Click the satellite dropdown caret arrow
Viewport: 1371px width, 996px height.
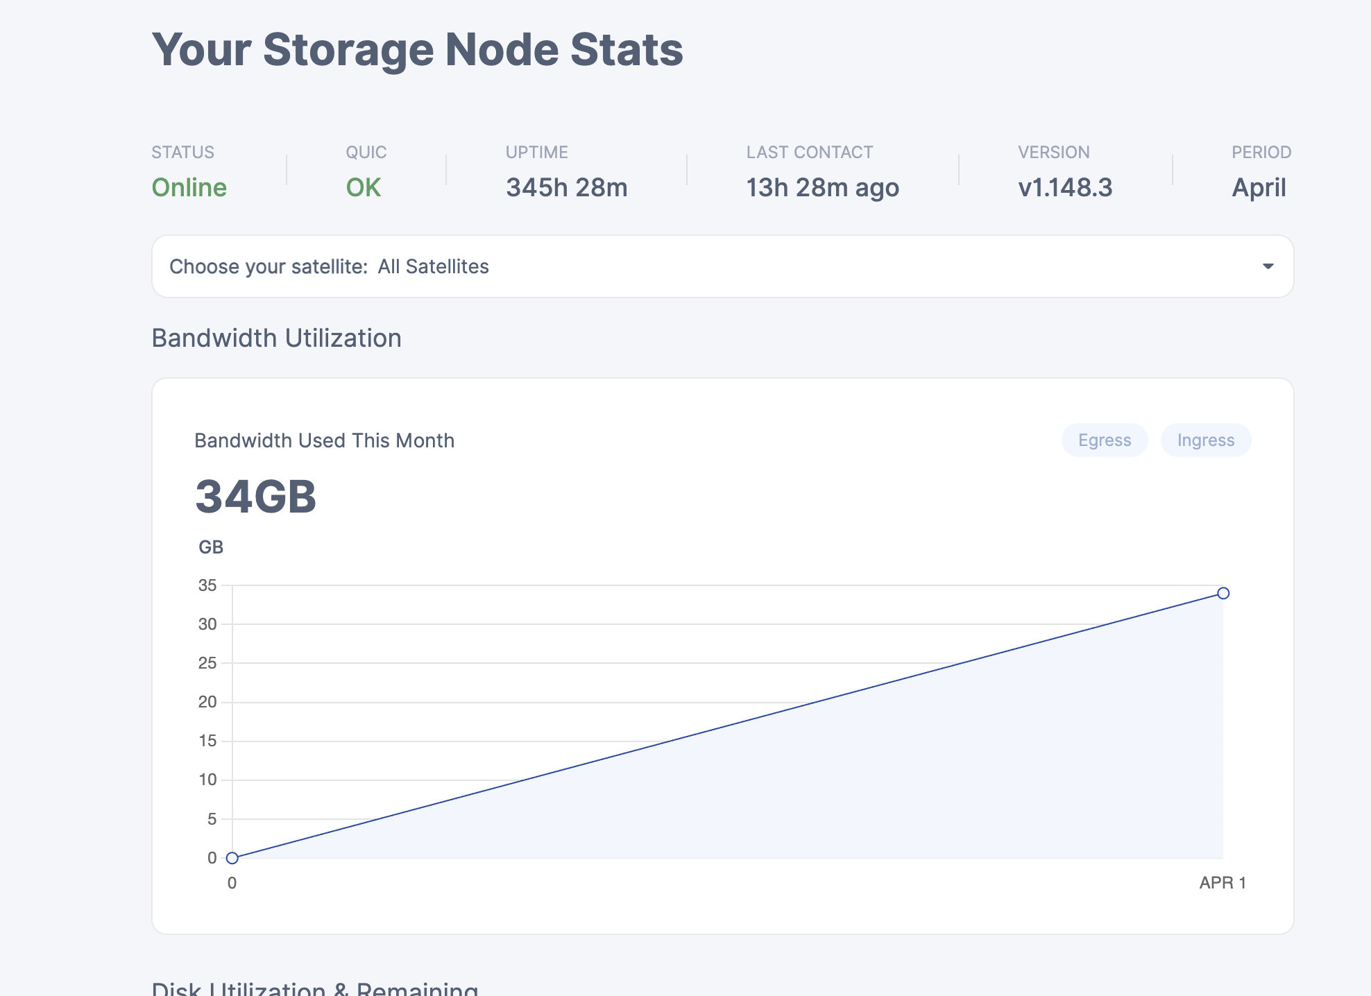(1268, 266)
